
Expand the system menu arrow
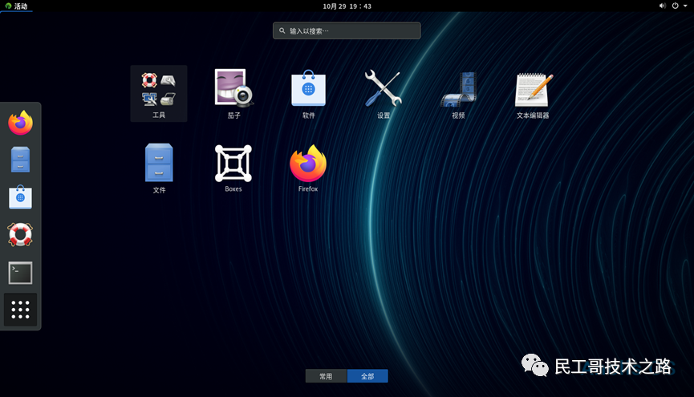tap(685, 6)
